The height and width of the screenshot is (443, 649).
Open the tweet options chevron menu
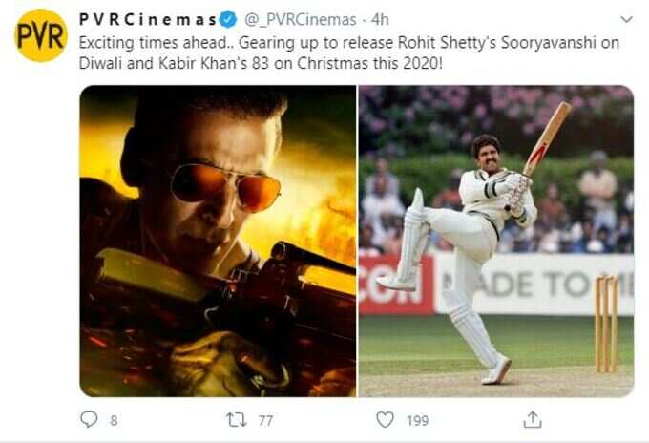627,19
